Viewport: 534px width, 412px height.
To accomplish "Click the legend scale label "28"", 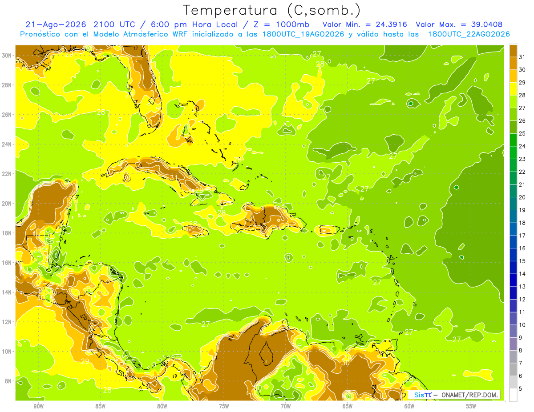I will [522, 95].
